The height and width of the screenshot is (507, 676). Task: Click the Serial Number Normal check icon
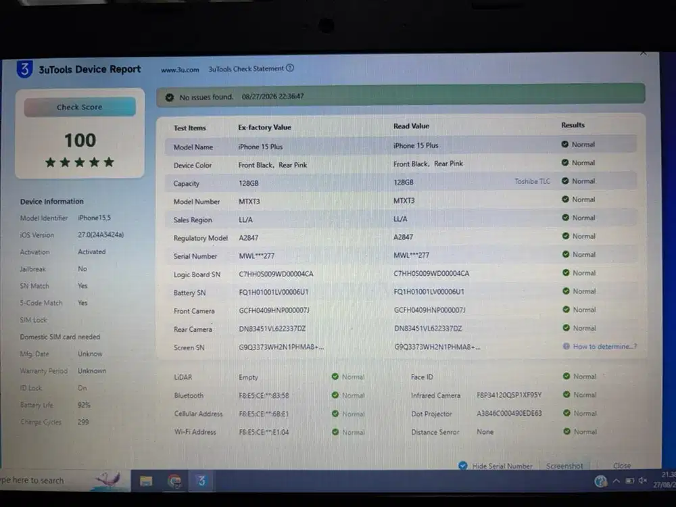[x=566, y=254]
